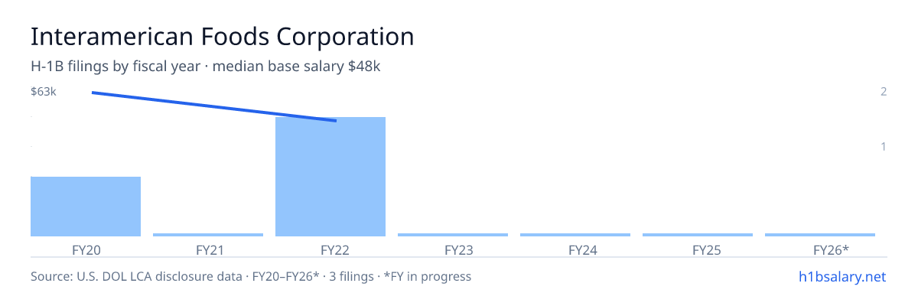
Task: Click the FY23 bar stub
Action: [453, 235]
